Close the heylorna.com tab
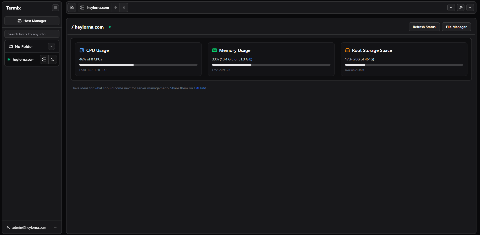Screen dimensions: 480x235 124,8
